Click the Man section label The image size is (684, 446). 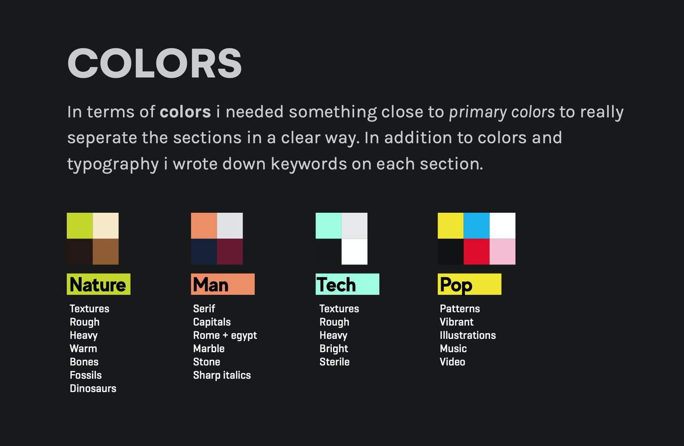coord(223,284)
